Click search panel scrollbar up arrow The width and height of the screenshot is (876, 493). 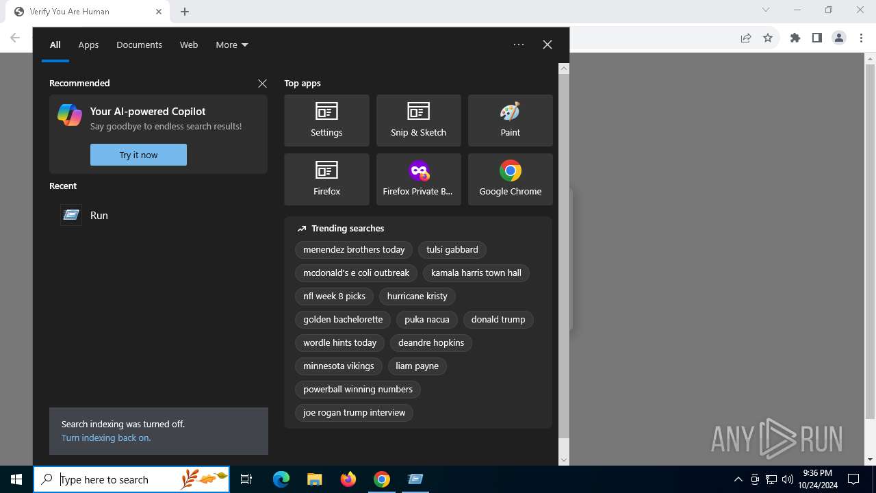click(564, 68)
